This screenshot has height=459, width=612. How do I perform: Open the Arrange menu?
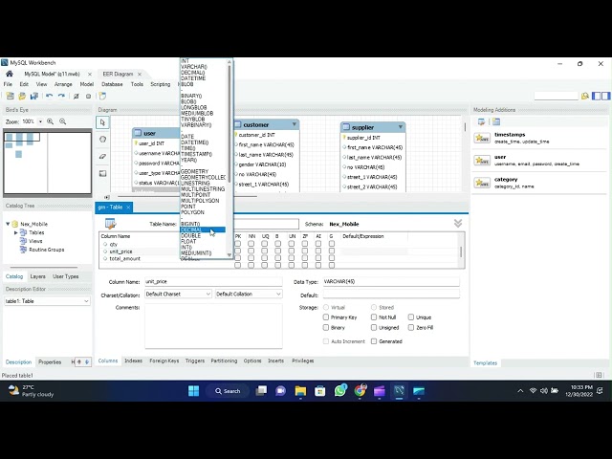pyautogui.click(x=63, y=84)
